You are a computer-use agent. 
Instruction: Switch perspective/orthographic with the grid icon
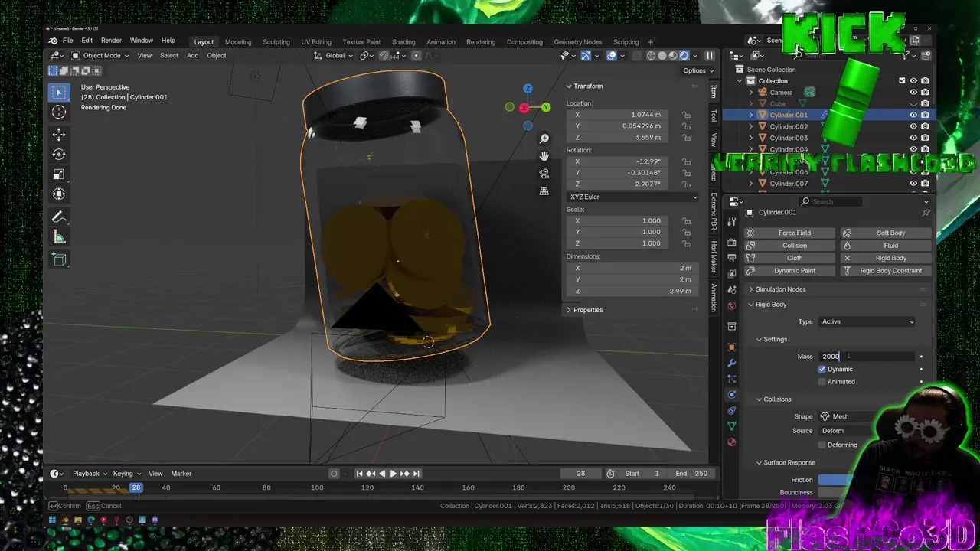544,191
